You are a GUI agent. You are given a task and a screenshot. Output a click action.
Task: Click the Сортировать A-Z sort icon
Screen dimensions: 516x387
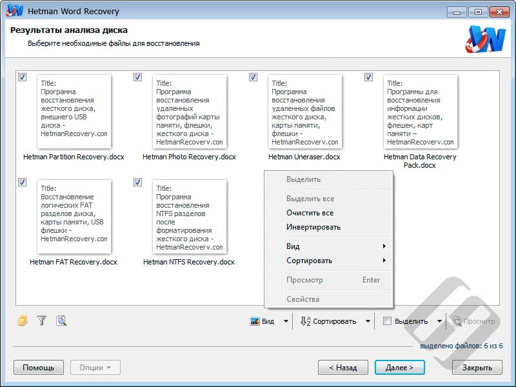tap(305, 321)
